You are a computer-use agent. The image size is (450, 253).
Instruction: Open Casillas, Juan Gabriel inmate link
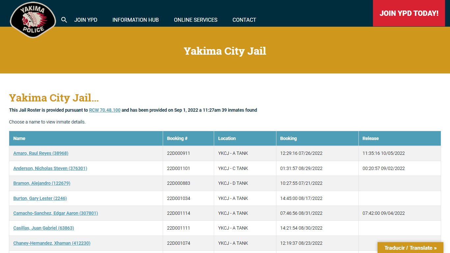coord(43,228)
